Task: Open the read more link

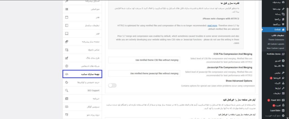Action: 212,26
